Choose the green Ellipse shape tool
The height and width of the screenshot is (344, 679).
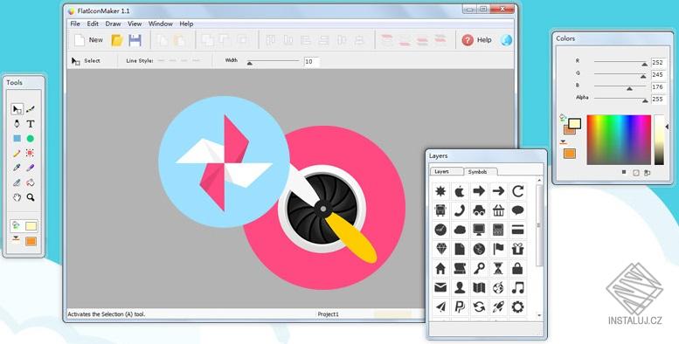[31, 139]
